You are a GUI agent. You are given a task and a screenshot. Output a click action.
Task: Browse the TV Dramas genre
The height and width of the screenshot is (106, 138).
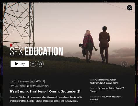point(103,88)
